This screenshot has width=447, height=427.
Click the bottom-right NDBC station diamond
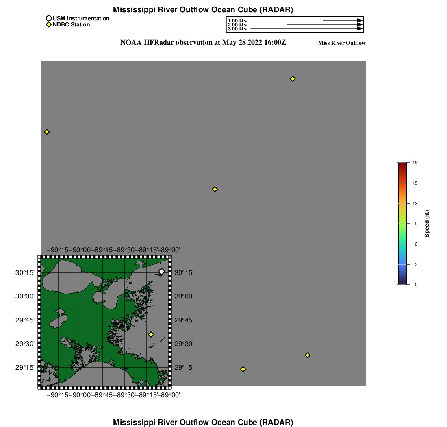pyautogui.click(x=308, y=355)
